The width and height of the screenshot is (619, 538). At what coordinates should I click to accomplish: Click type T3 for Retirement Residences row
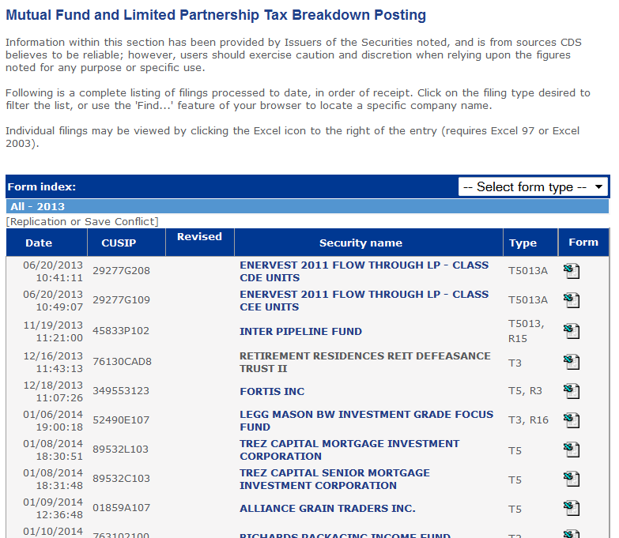tap(515, 363)
